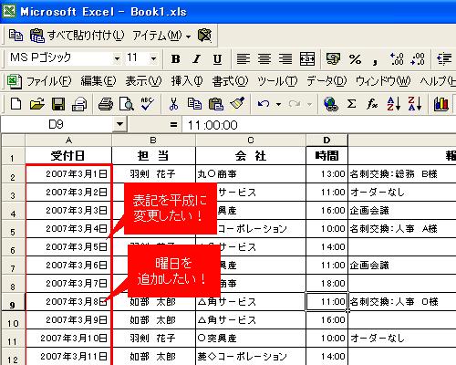Click the Print icon in toolbar
The width and height of the screenshot is (456, 365).
[x=106, y=104]
